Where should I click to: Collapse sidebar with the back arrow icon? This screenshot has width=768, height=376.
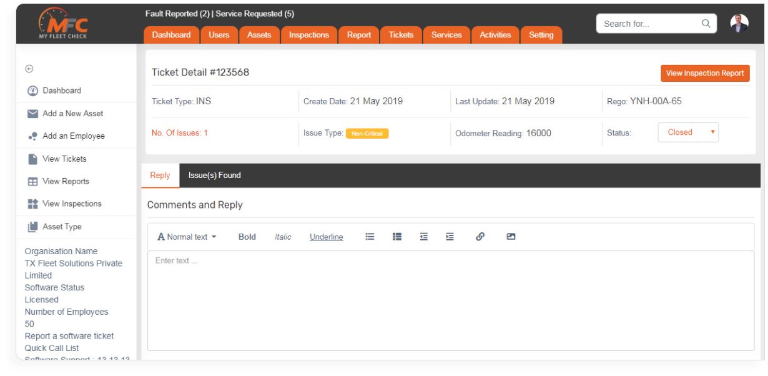click(29, 69)
